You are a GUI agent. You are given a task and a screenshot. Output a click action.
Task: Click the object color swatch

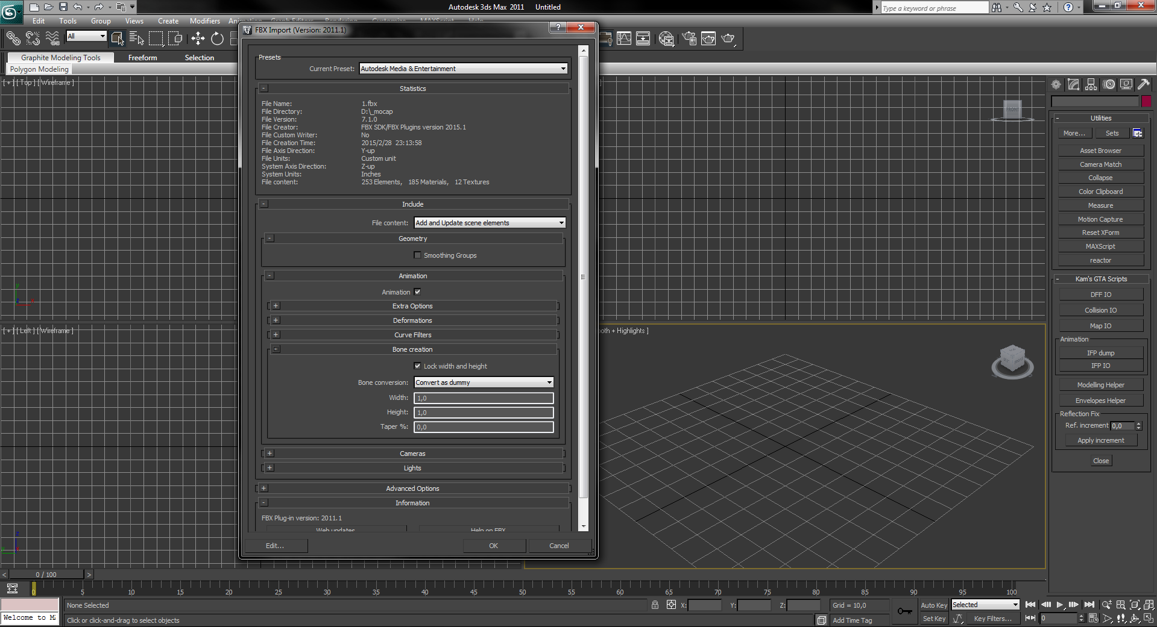(x=1146, y=101)
